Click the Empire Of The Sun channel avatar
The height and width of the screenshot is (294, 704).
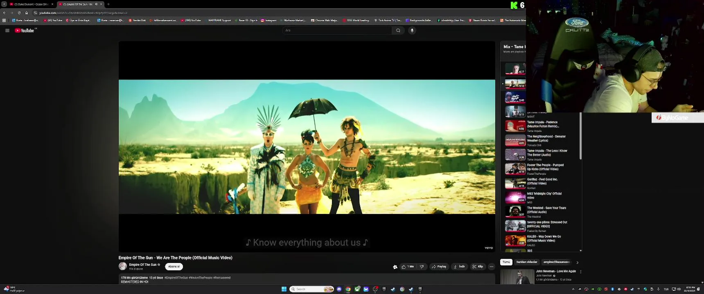[122, 266]
